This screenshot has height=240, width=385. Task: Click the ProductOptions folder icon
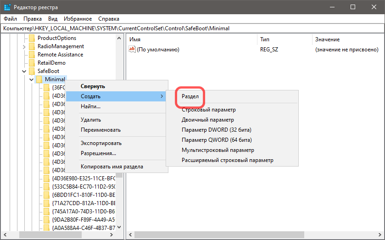[32, 38]
